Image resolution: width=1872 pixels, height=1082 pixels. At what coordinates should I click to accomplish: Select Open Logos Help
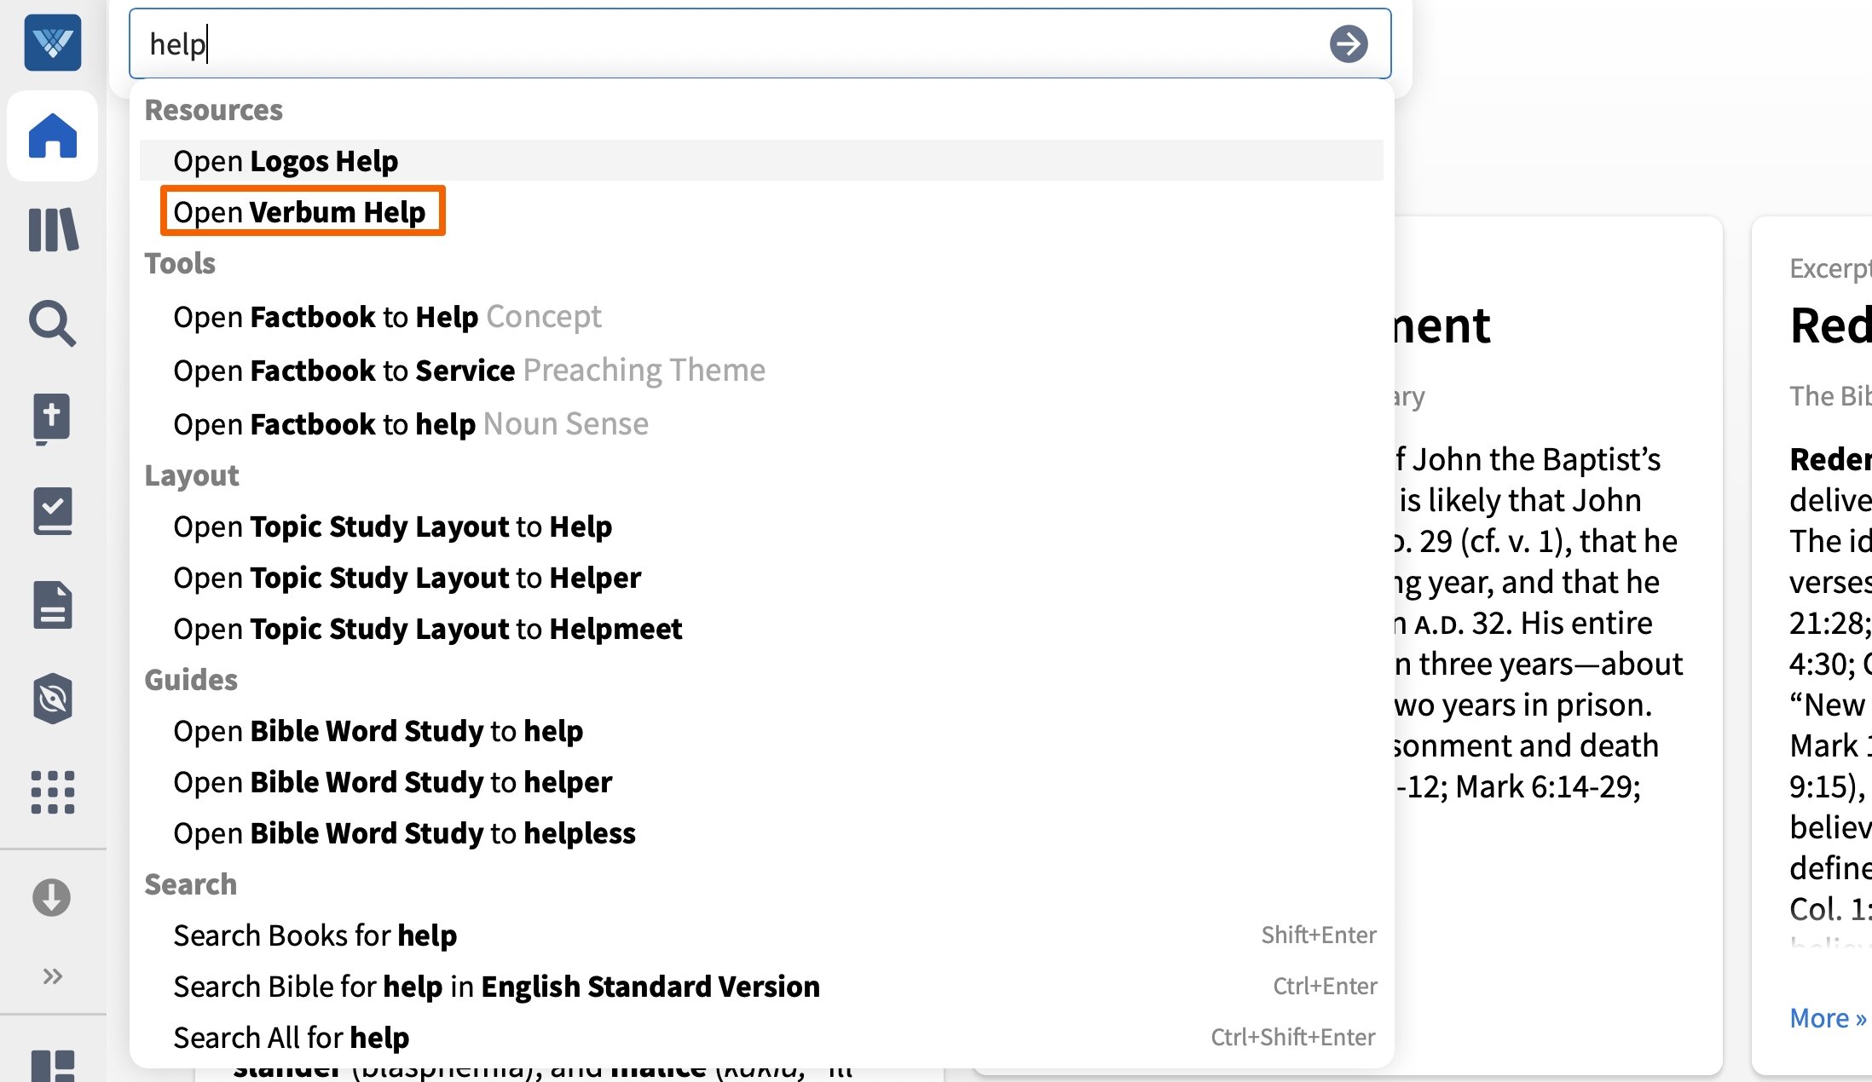286,160
